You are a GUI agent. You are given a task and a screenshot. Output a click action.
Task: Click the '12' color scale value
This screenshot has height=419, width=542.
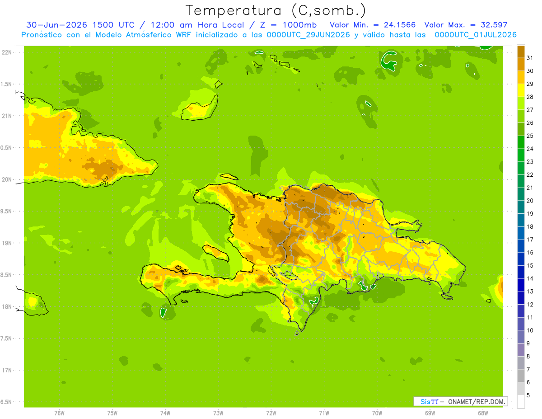530,305
